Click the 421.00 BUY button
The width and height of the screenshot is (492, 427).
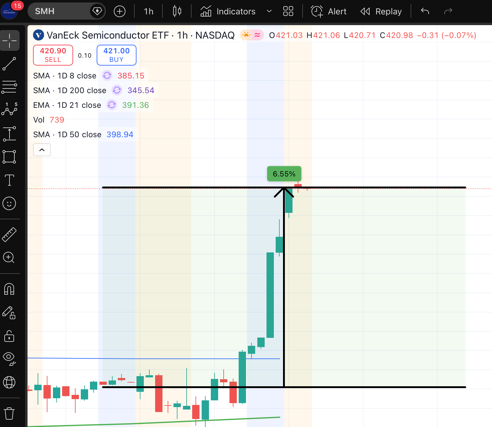pos(117,55)
